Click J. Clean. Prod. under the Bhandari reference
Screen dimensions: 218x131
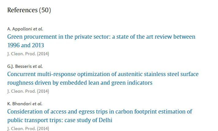(21, 129)
